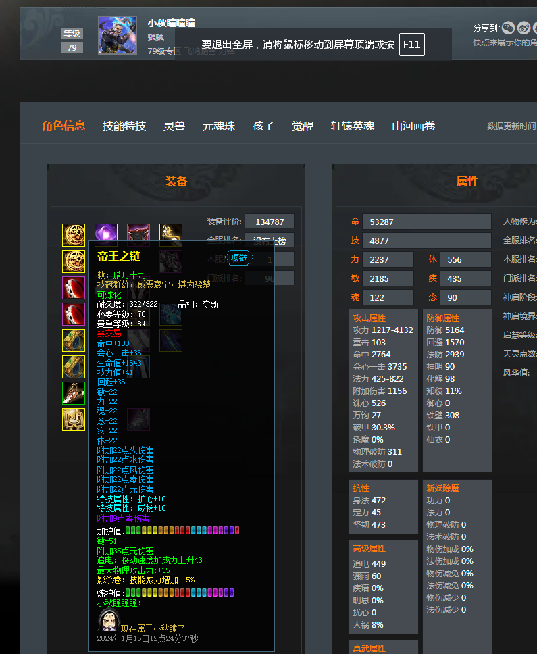Open the 元魂珠 tab
Viewport: 537px width, 654px height.
click(218, 126)
